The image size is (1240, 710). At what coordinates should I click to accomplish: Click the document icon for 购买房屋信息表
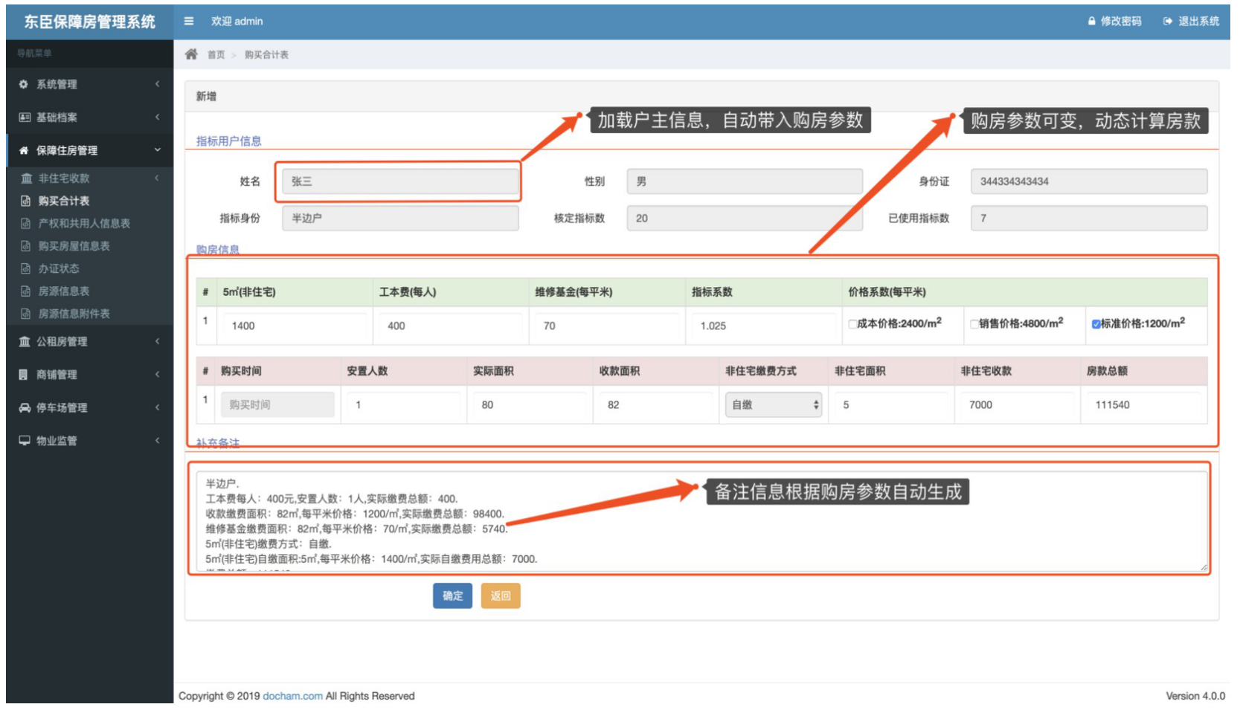[x=26, y=246]
